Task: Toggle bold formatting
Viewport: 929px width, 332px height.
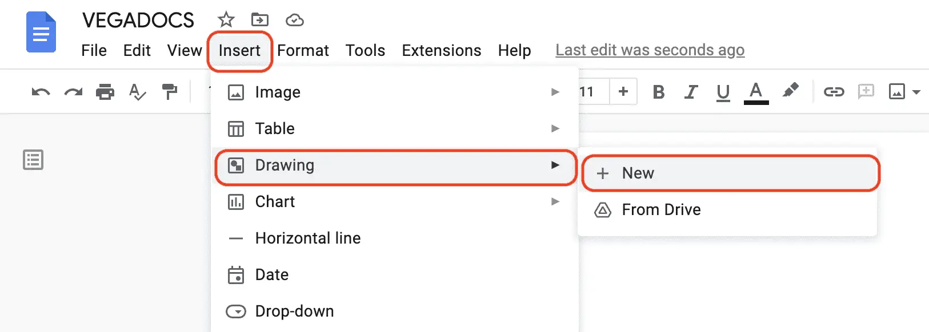Action: (x=658, y=91)
